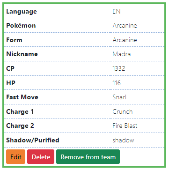Click the HP value 116
Image resolution: width=169 pixels, height=170 pixels.
[x=117, y=83]
